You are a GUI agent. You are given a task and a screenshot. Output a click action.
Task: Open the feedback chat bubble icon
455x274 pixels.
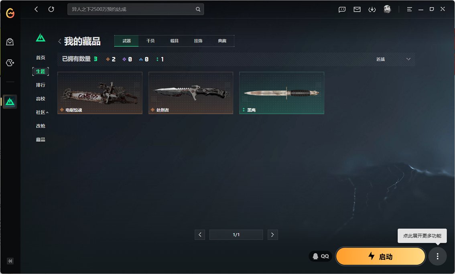coord(342,10)
